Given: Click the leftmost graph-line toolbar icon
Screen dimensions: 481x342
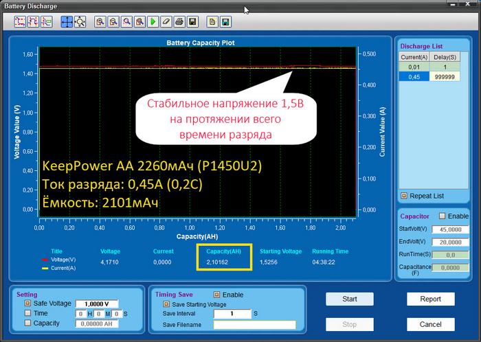Looking at the screenshot, I should coord(20,22).
